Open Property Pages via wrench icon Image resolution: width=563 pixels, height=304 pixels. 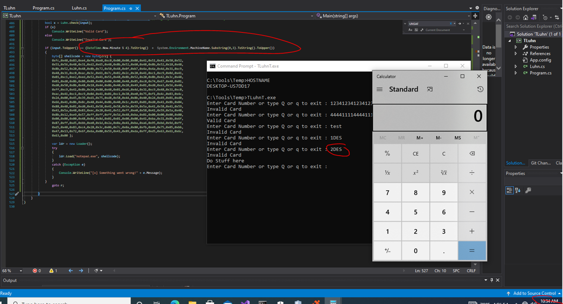[529, 190]
